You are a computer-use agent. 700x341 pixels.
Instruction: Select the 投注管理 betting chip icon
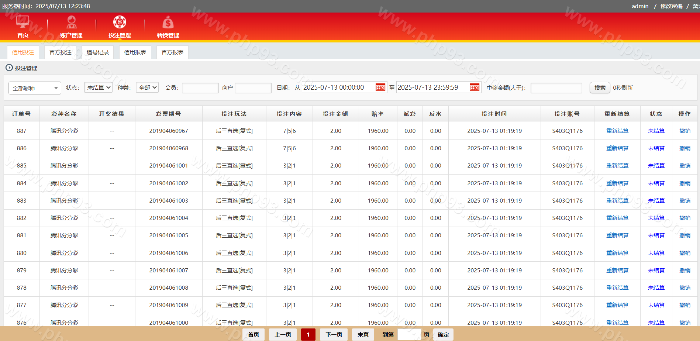pos(120,22)
